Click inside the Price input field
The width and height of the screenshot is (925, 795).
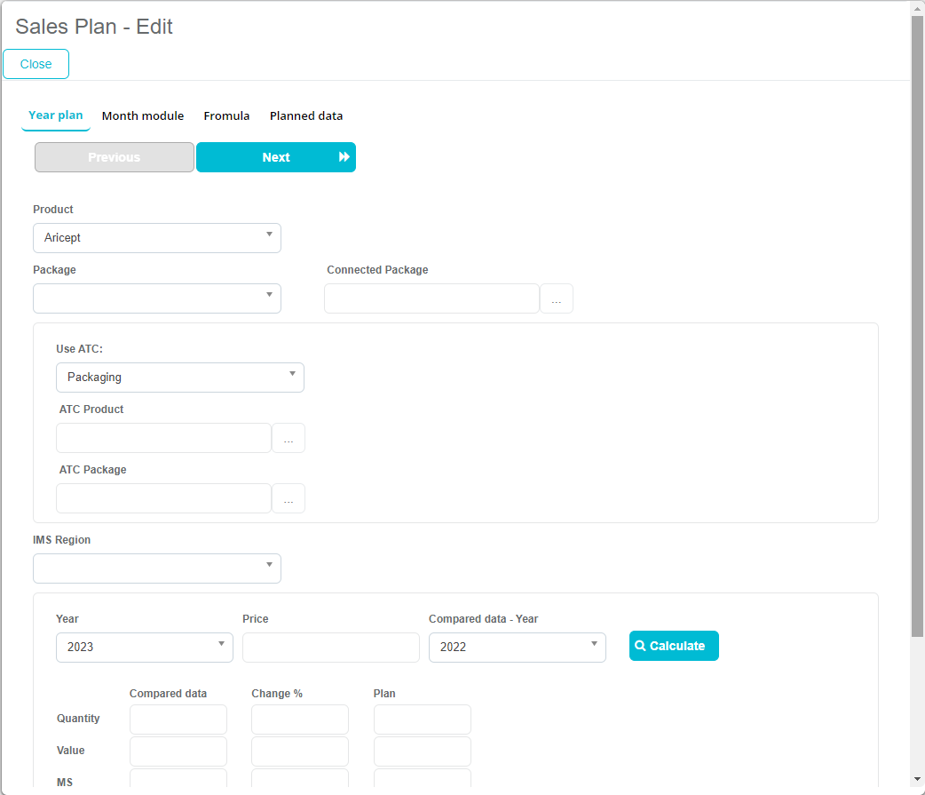(331, 648)
